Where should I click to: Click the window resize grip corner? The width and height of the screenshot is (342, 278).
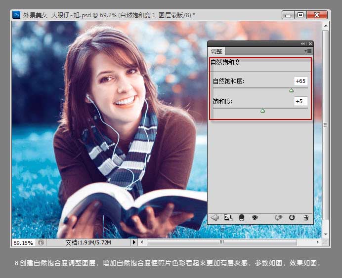pos(326,242)
